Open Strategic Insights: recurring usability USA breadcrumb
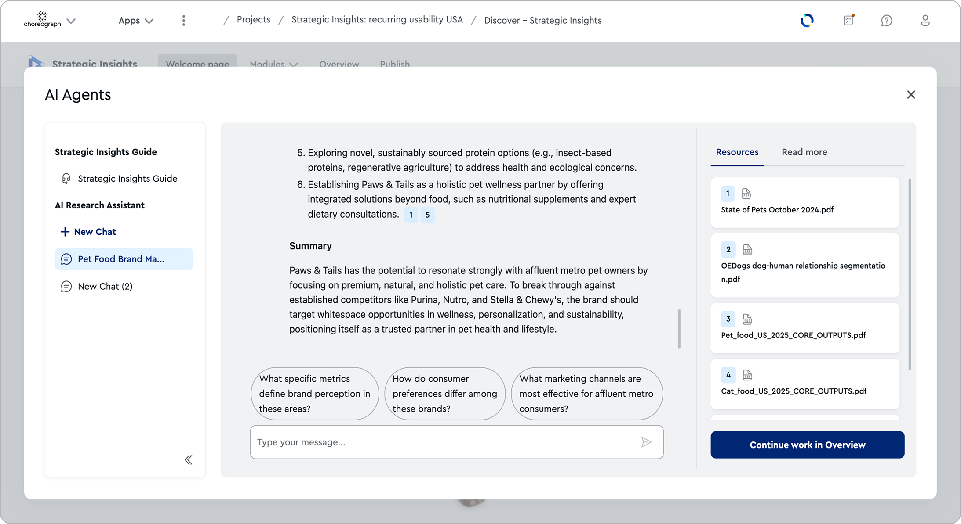961x524 pixels. tap(377, 20)
